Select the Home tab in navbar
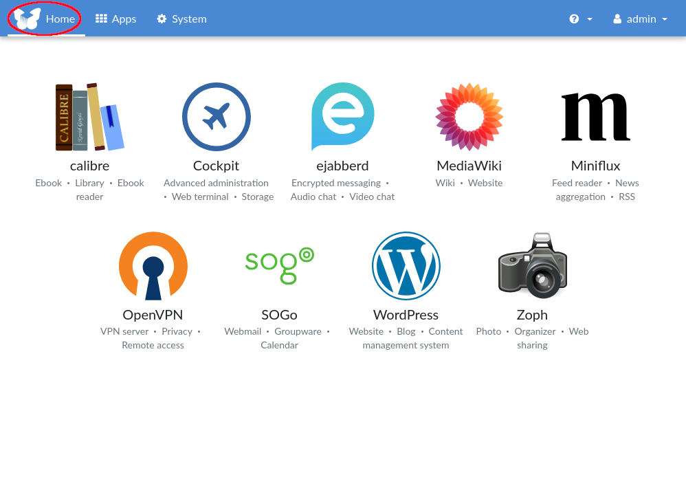 click(60, 19)
